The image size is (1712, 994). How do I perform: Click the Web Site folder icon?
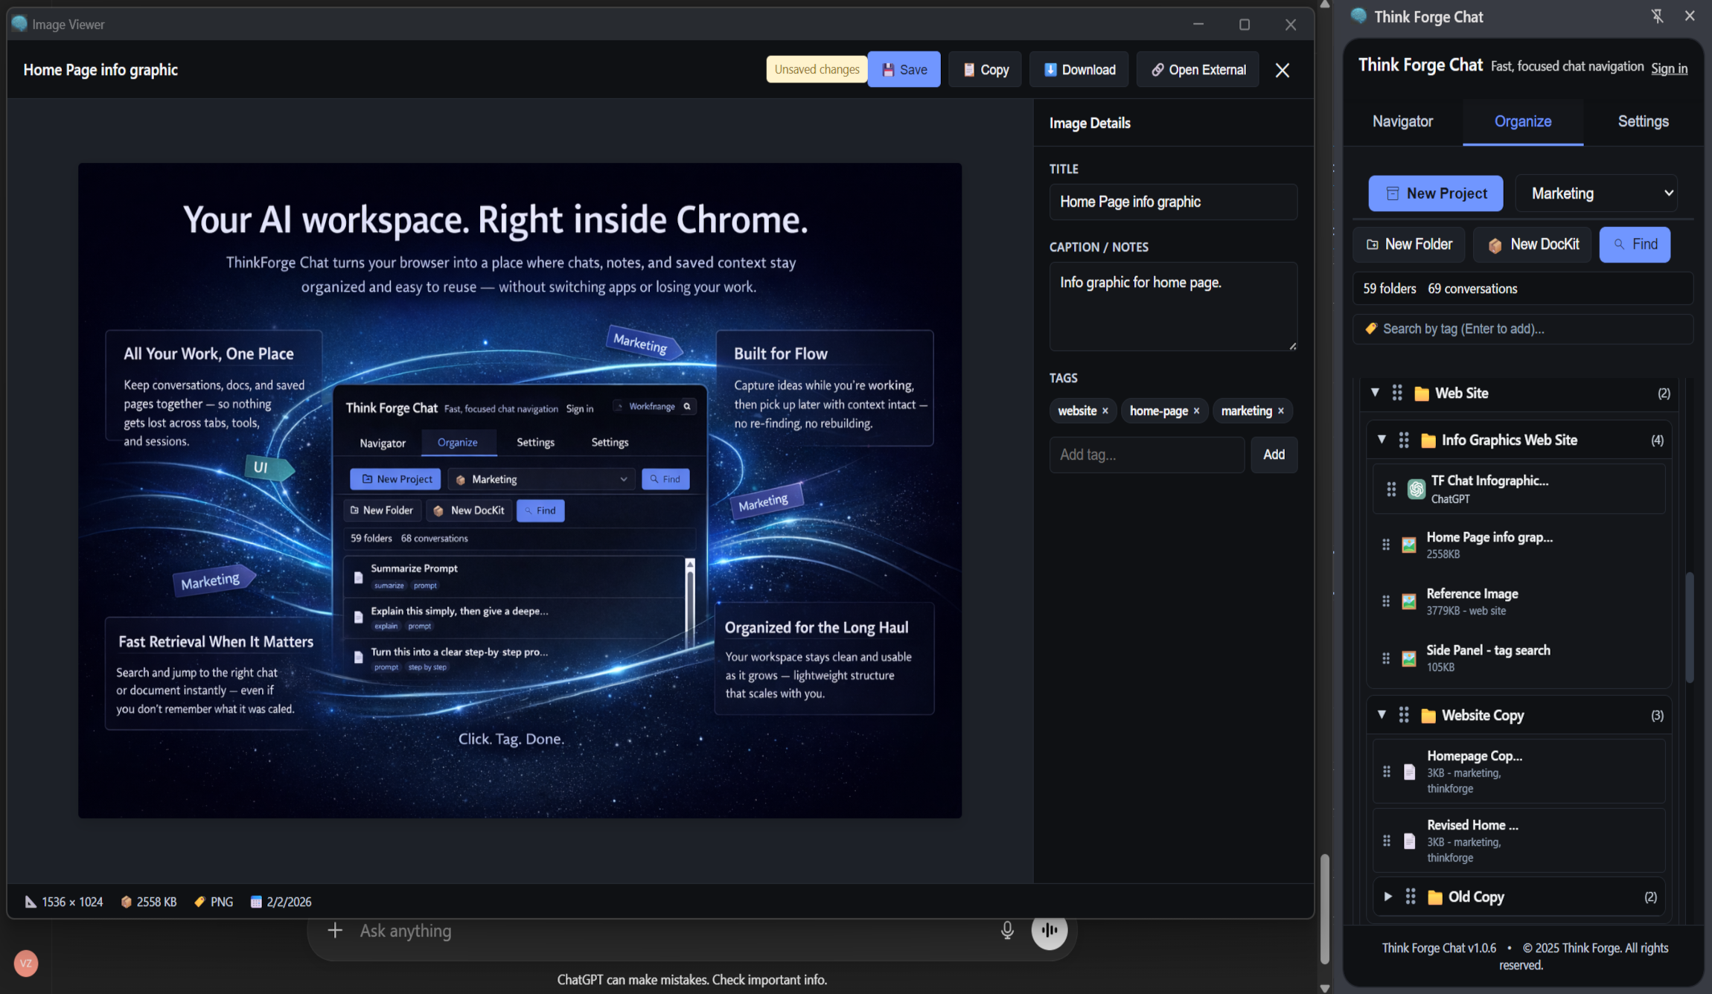tap(1422, 394)
